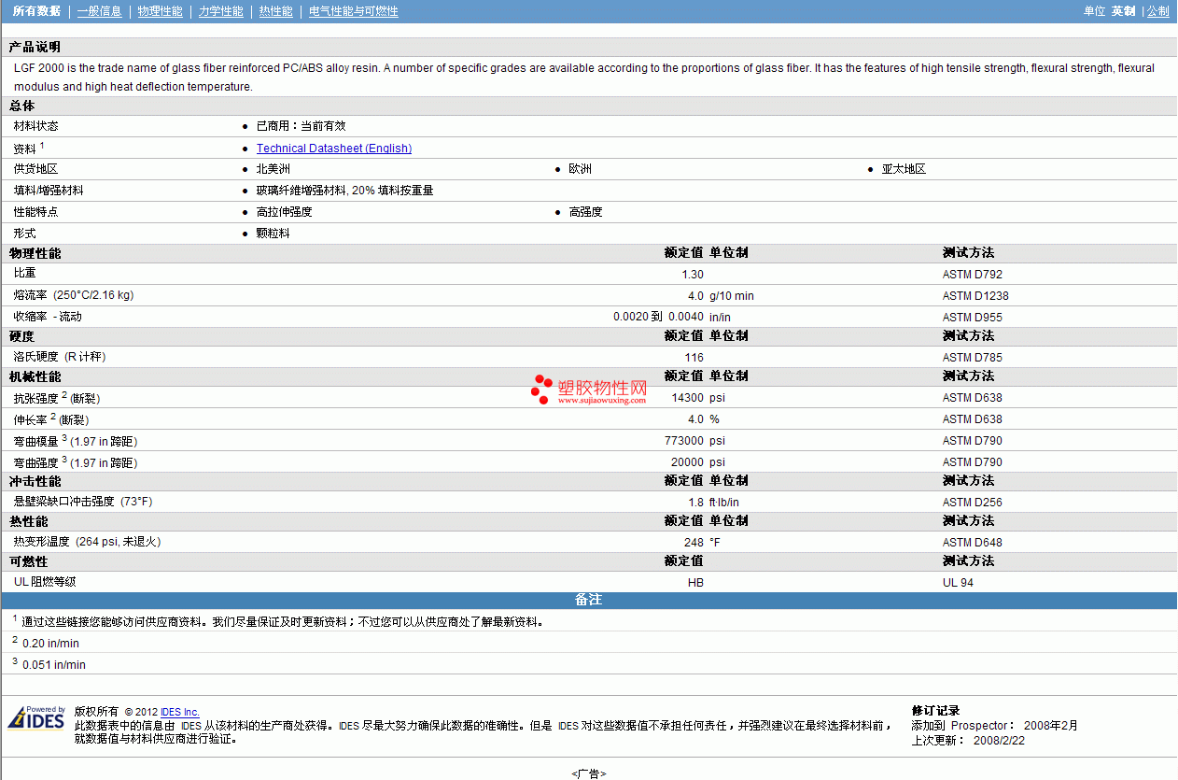Viewport: 1178px width, 780px height.
Task: Switch units to 英制
Action: coord(1123,11)
